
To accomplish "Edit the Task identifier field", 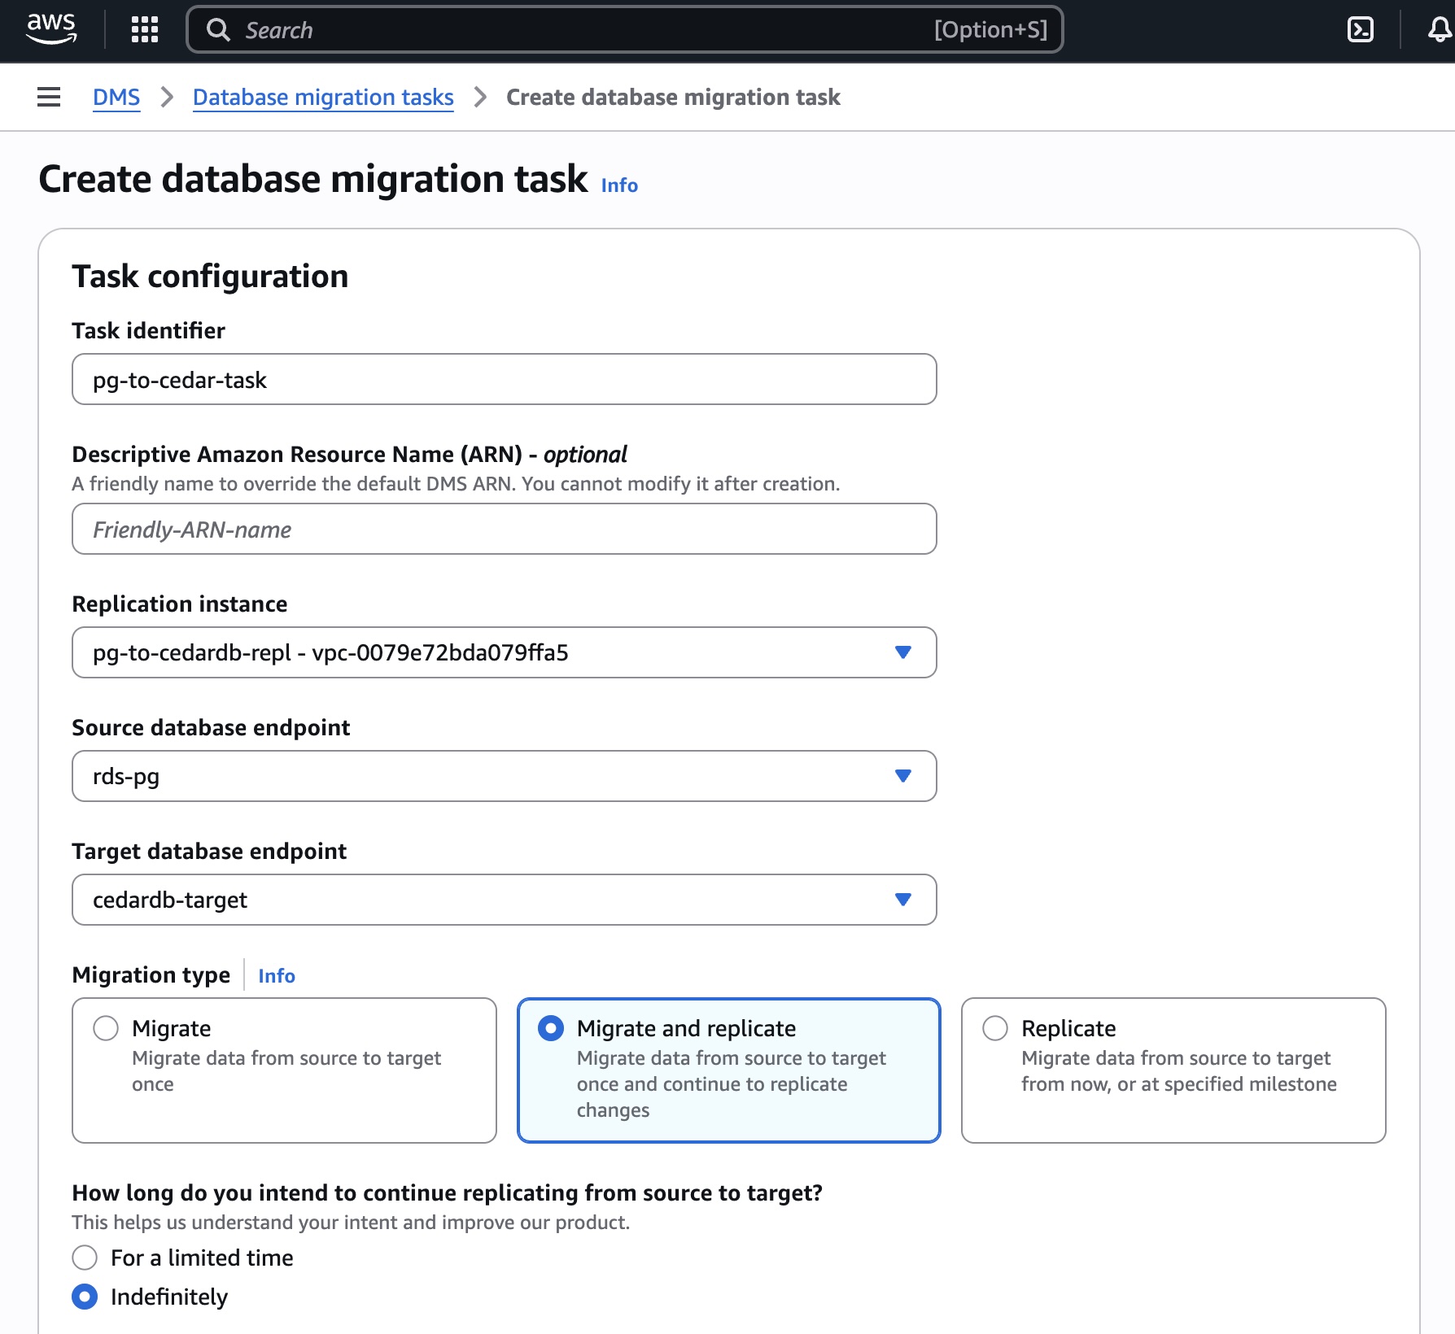I will point(505,379).
